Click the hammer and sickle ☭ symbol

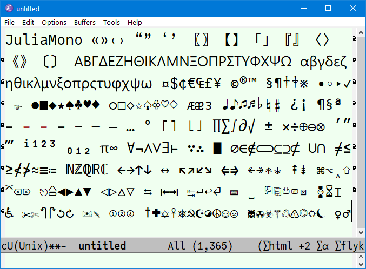click(191, 214)
